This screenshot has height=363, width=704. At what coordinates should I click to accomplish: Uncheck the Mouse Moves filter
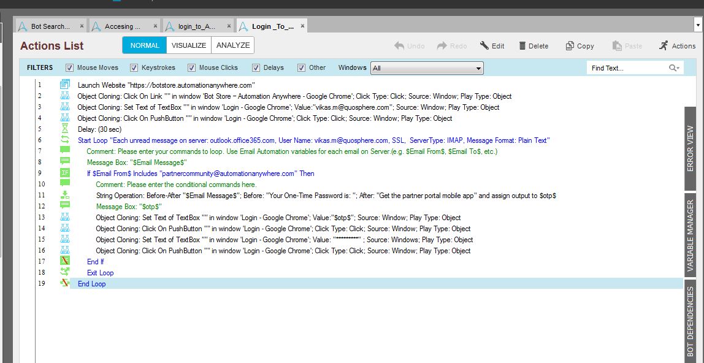click(69, 67)
